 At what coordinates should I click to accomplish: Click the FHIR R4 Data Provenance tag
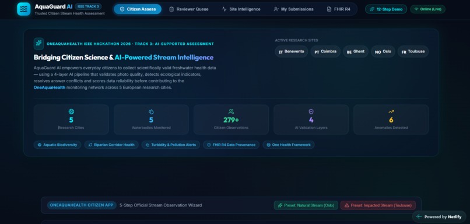231,145
